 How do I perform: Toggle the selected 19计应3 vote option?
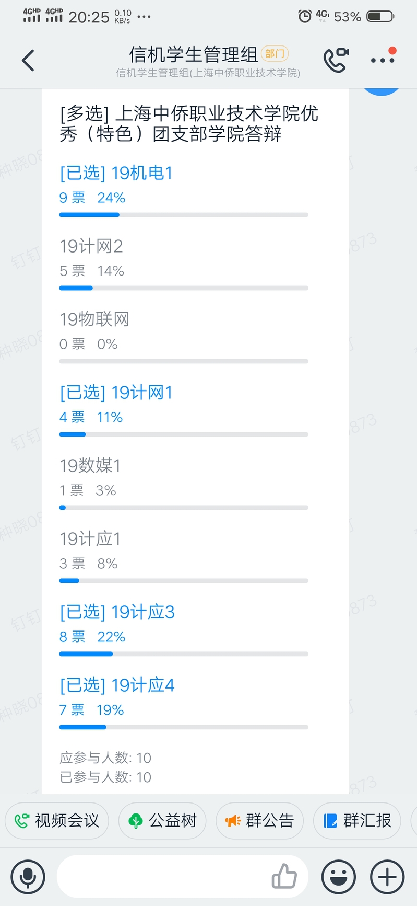(117, 612)
